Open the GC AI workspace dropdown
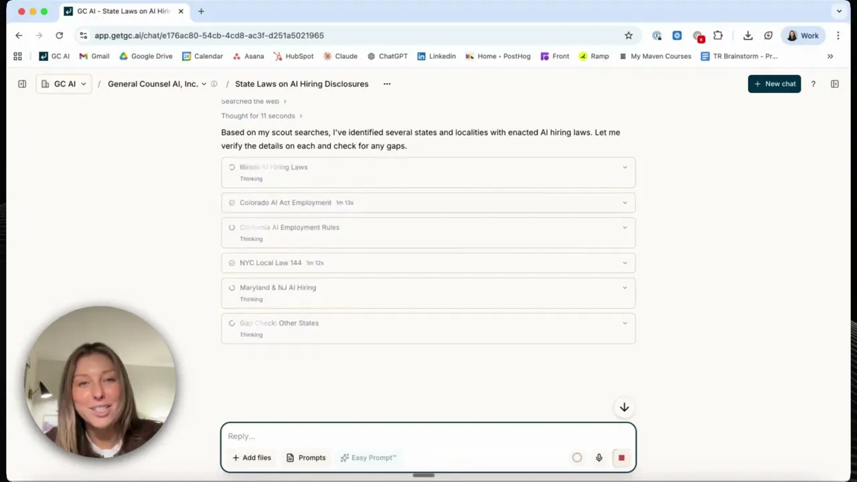The image size is (857, 482). click(64, 84)
